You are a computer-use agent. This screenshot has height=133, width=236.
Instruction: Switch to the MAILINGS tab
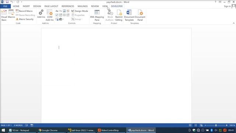[x=83, y=6]
